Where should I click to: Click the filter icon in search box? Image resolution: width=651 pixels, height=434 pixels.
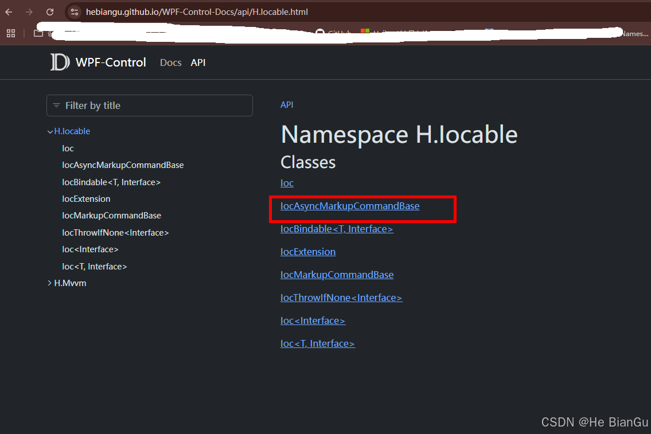point(56,105)
